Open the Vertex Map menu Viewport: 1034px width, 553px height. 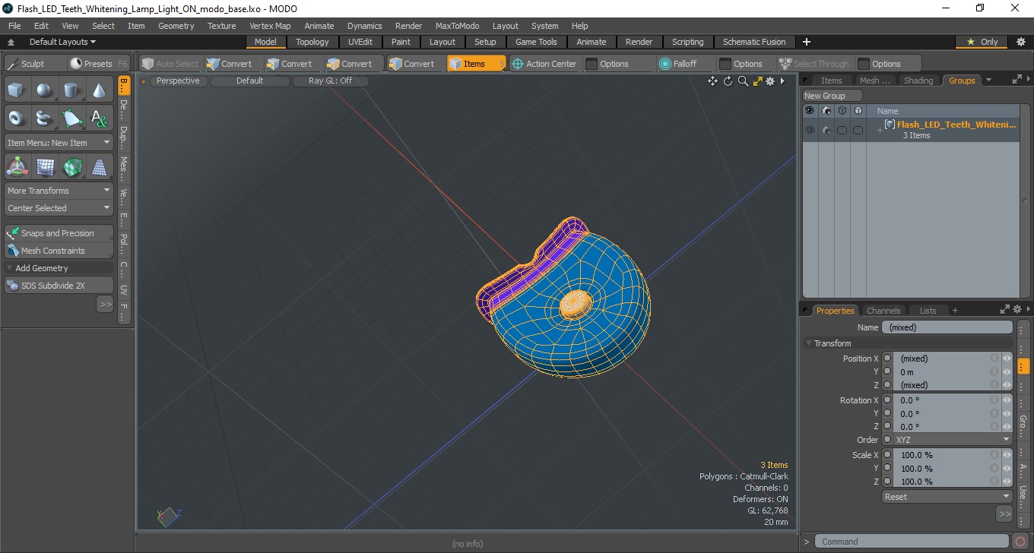[x=270, y=26]
